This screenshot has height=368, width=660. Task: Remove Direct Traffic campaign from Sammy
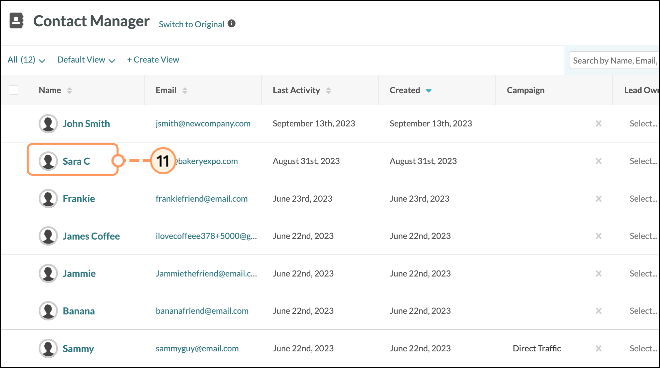[598, 348]
